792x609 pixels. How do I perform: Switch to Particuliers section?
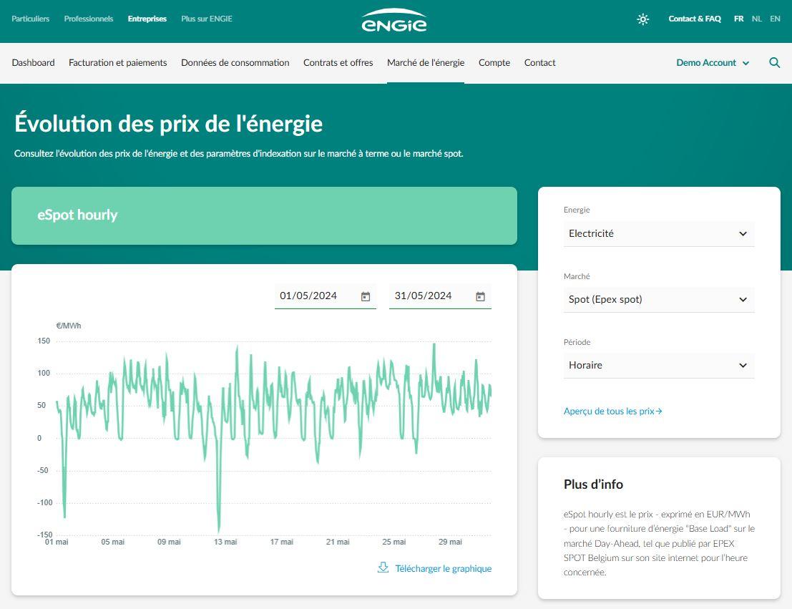point(30,19)
